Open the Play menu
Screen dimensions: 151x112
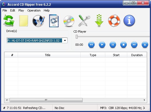point(21,10)
